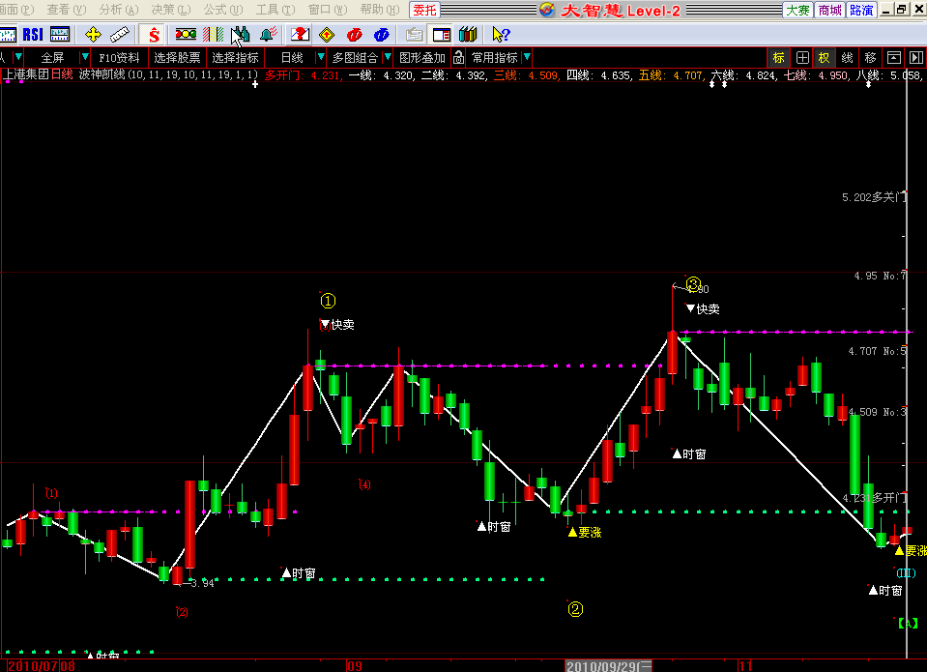Click the 多图组合 button
Image resolution: width=927 pixels, height=672 pixels.
355,57
